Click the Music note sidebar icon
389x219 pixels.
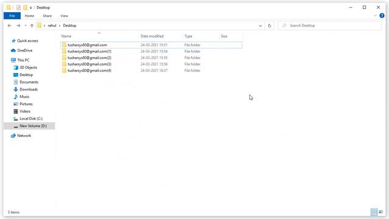click(x=16, y=97)
